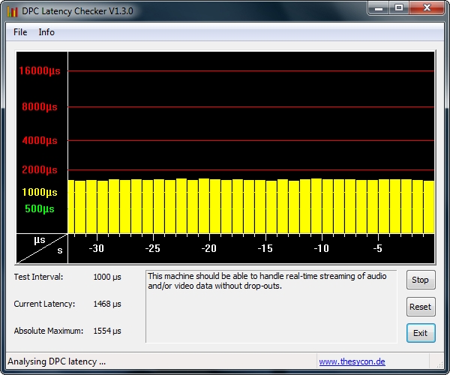
Task: Click the DPC Latency Checker title bar icon
Action: point(12,11)
